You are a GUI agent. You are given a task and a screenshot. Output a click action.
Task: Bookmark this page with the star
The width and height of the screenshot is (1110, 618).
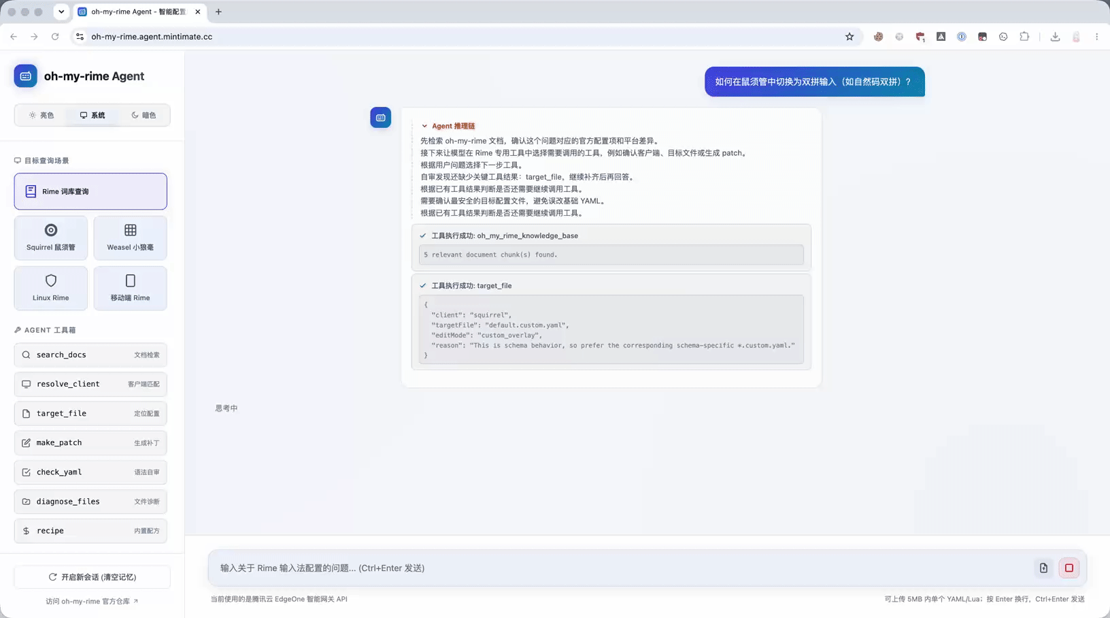click(850, 37)
